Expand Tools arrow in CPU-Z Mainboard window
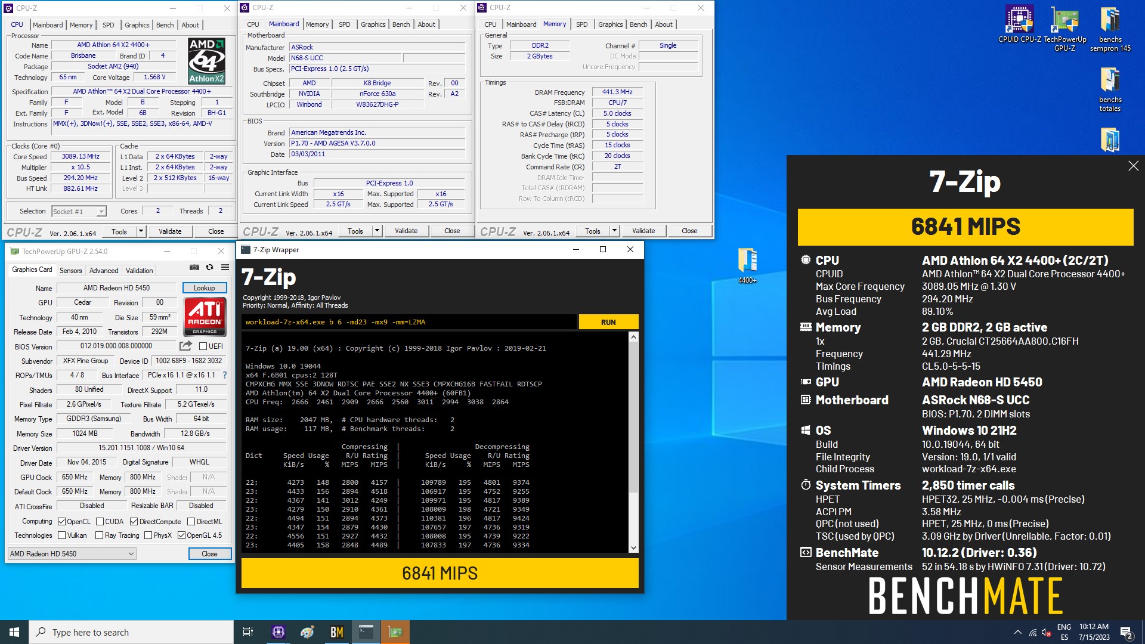The image size is (1145, 644). (x=377, y=231)
